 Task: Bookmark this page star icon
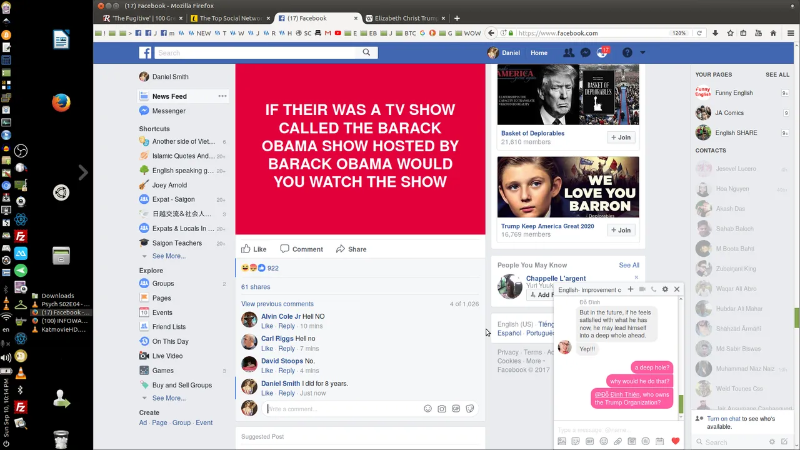730,33
